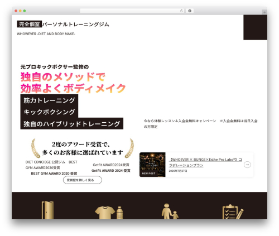Click the BEST GYM AWARD 2020 受賞 text
The image size is (279, 236).
(54, 174)
